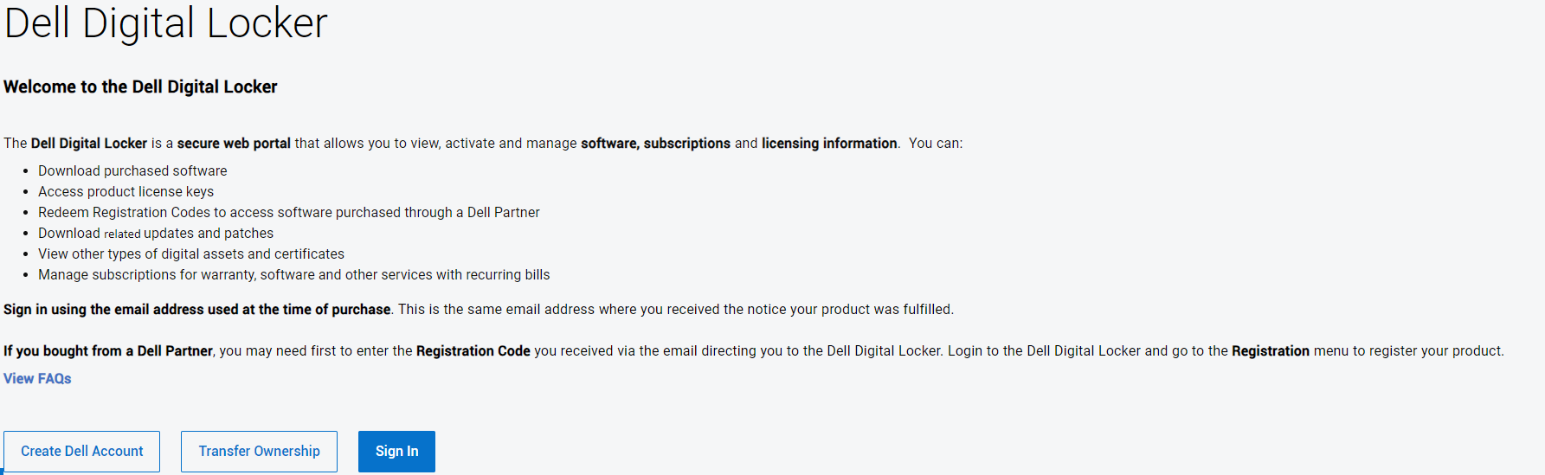
Task: Click the bold 'Registration' menu word
Action: [x=1270, y=350]
